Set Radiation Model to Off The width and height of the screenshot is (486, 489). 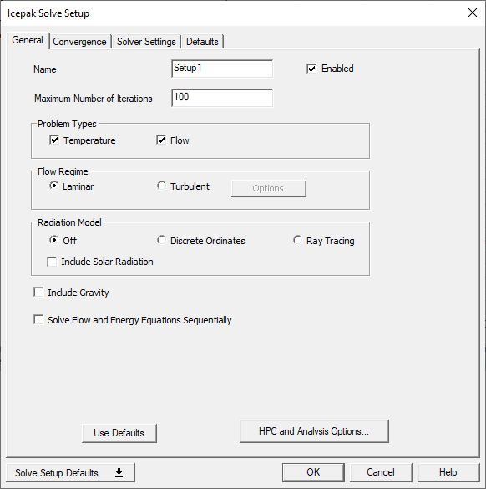pyautogui.click(x=54, y=240)
